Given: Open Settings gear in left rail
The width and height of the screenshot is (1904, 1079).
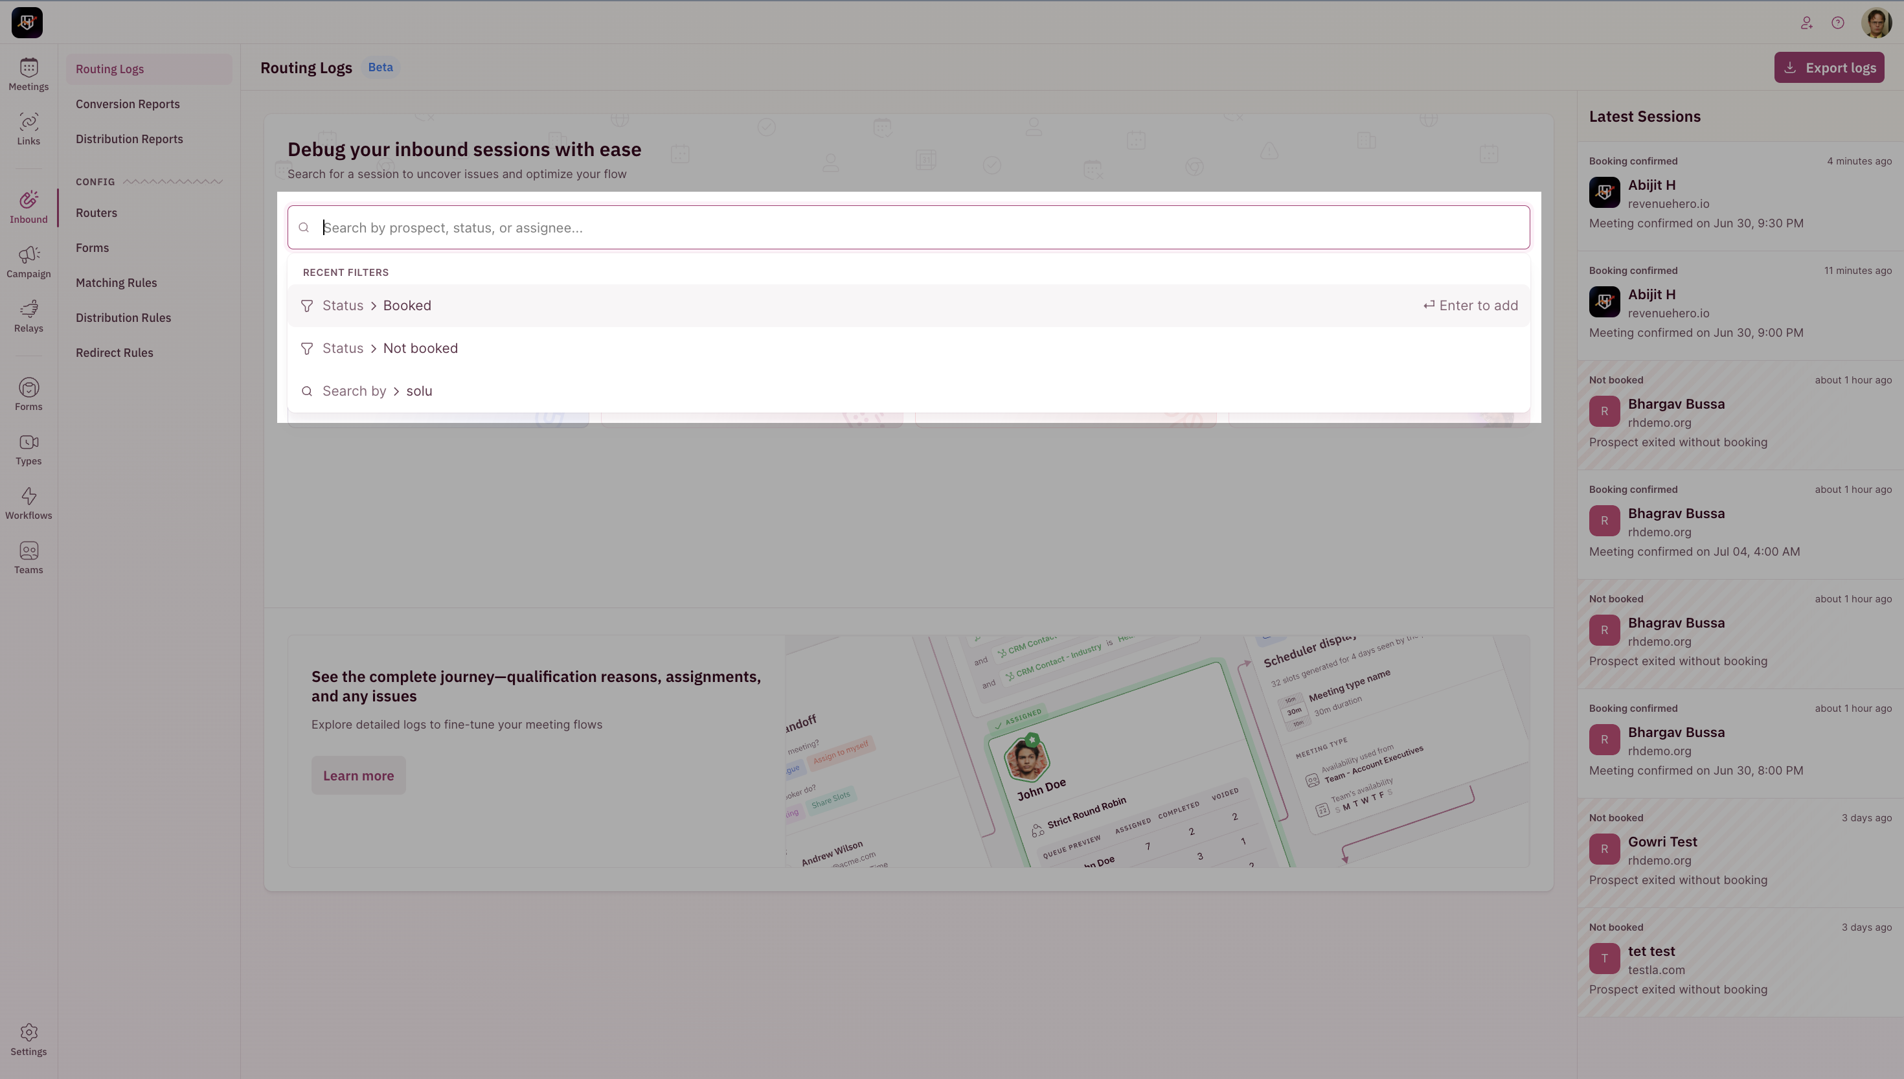Looking at the screenshot, I should [28, 1039].
